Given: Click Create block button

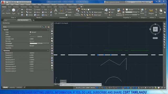Looking at the screenshot, I should pyautogui.click(x=112, y=9).
